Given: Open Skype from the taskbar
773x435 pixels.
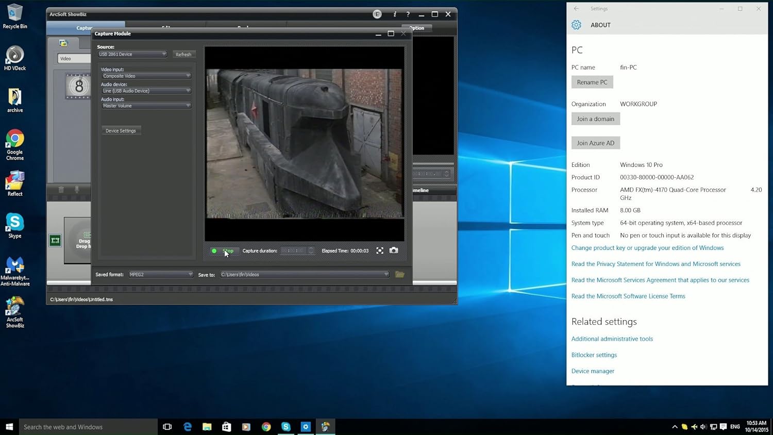Looking at the screenshot, I should click(285, 427).
